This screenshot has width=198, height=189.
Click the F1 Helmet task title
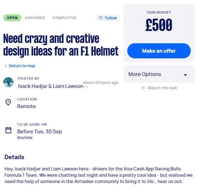pos(61,45)
